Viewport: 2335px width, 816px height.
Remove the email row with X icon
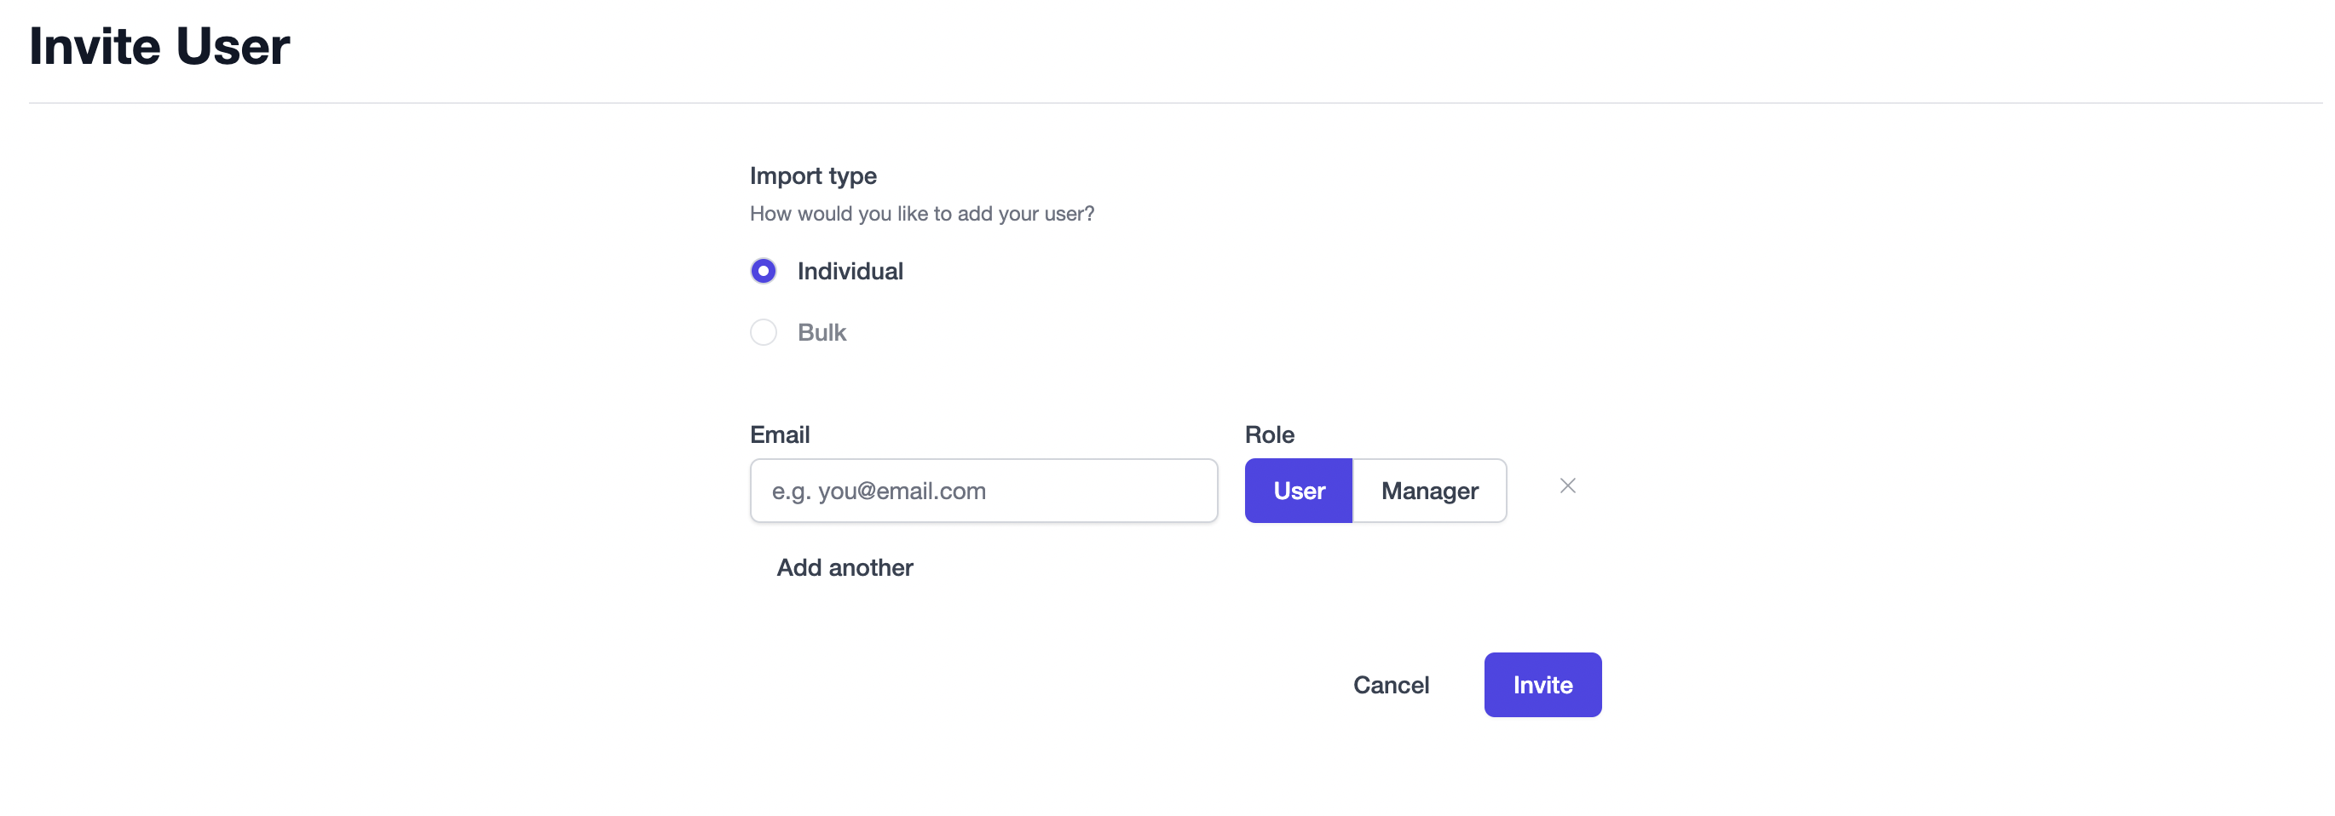click(x=1567, y=486)
